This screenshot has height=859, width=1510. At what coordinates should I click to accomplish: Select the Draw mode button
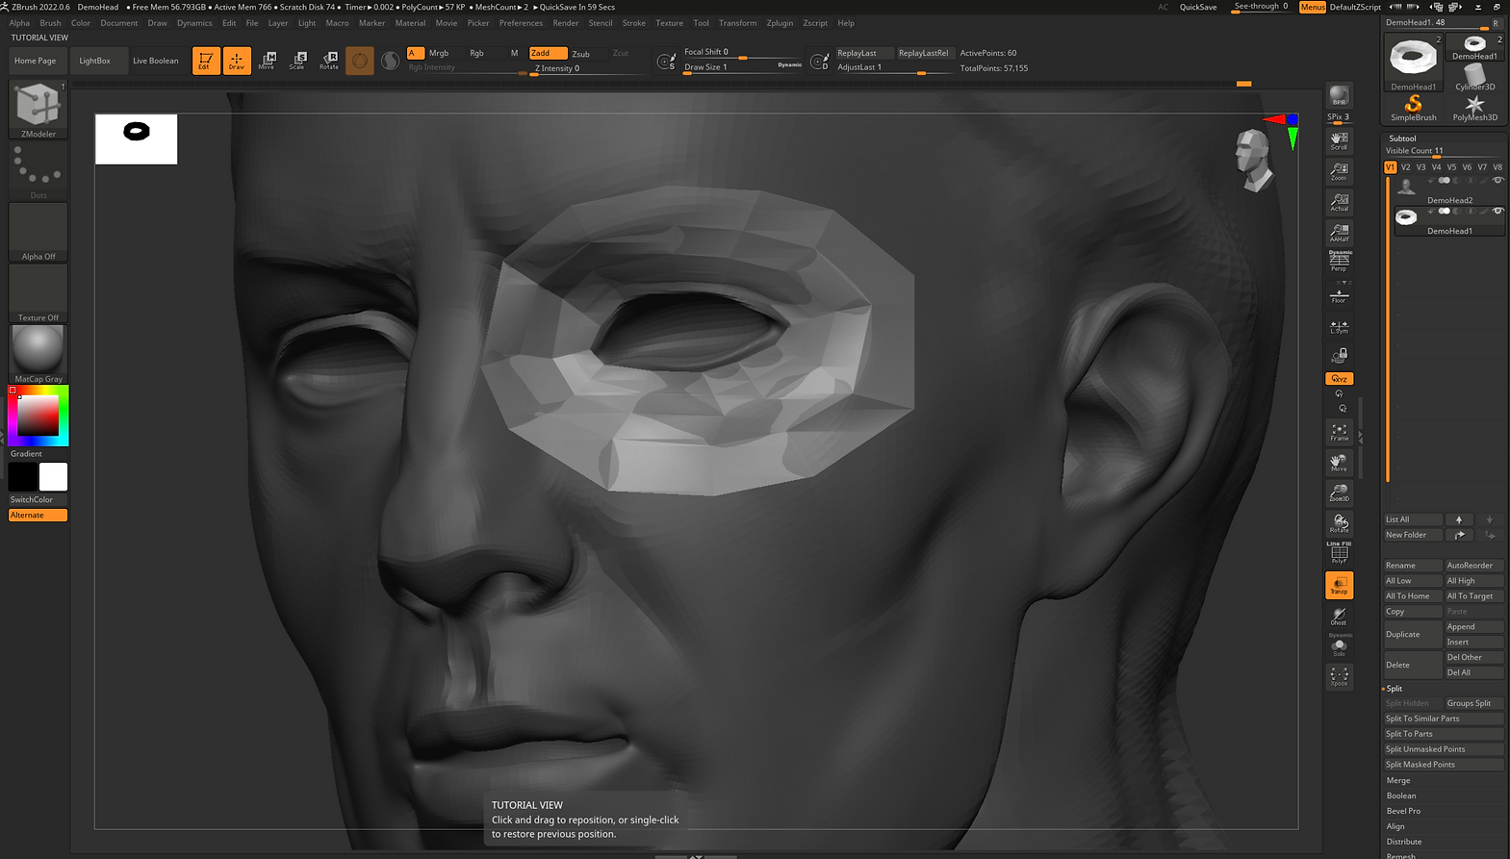237,61
